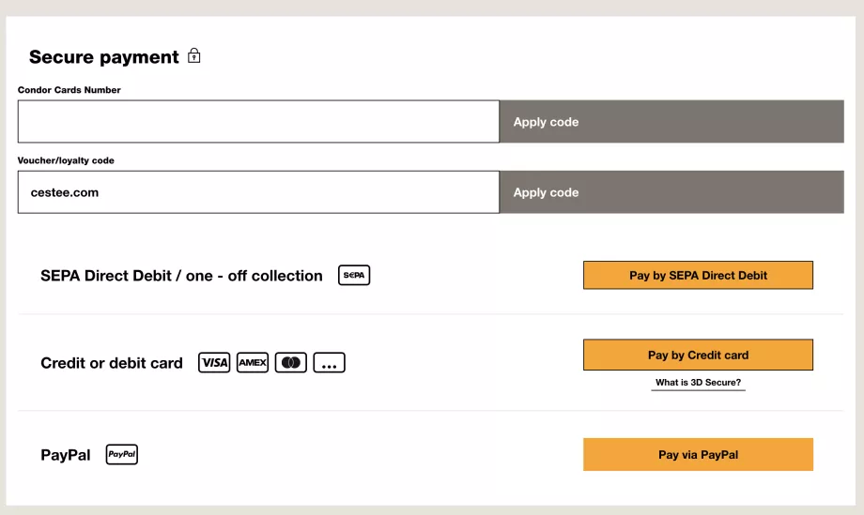Viewport: 864px width, 515px height.
Task: Click the Secure payment heading
Action: tap(104, 57)
